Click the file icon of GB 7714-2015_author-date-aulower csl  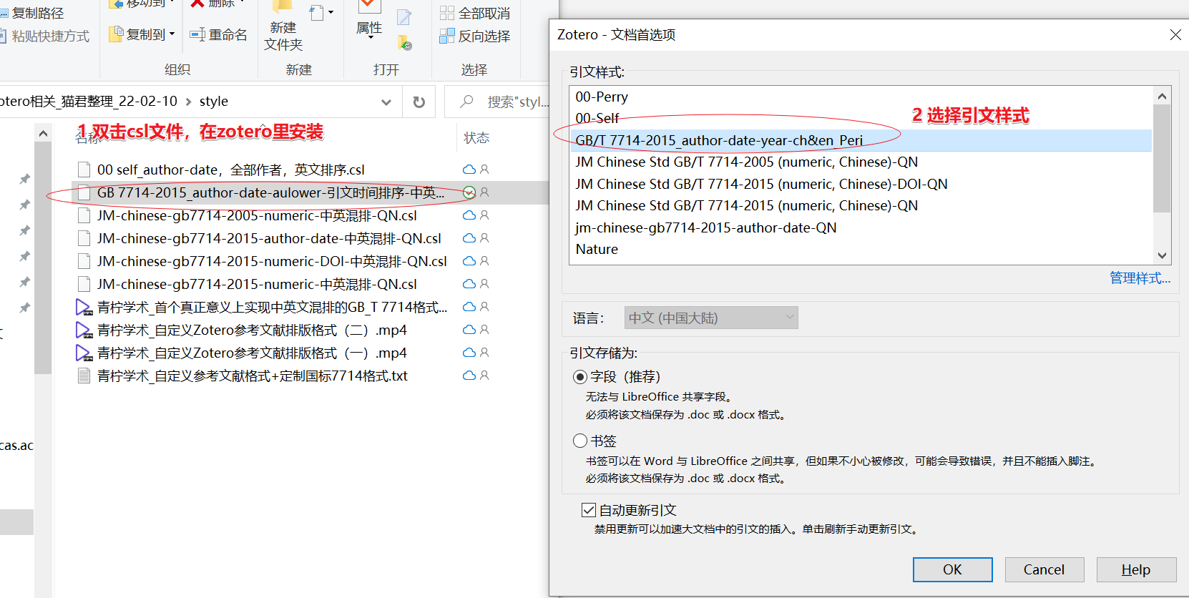point(84,192)
